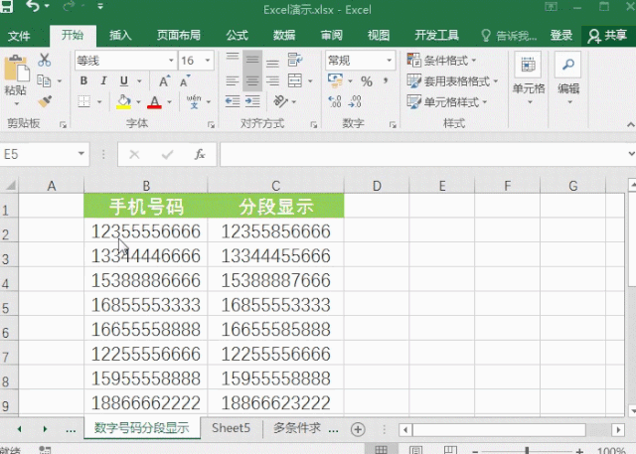This screenshot has height=454, width=636.
Task: Toggle Italic formatting
Action: point(103,80)
